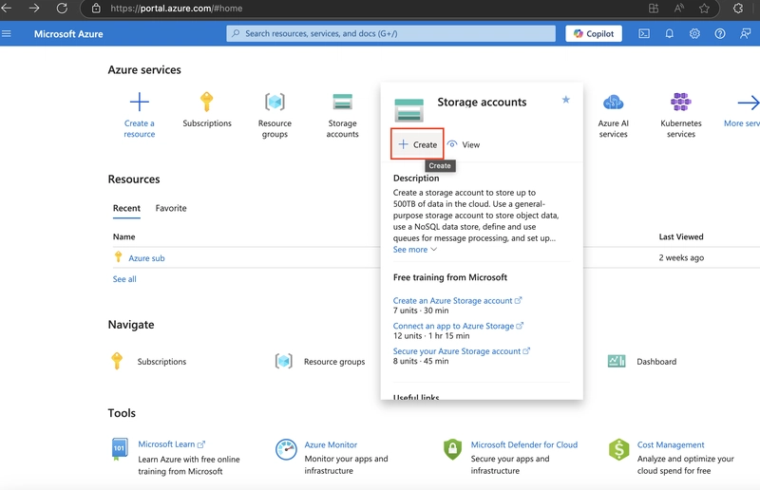Switch to the Recent tab
The width and height of the screenshot is (760, 490).
(126, 208)
